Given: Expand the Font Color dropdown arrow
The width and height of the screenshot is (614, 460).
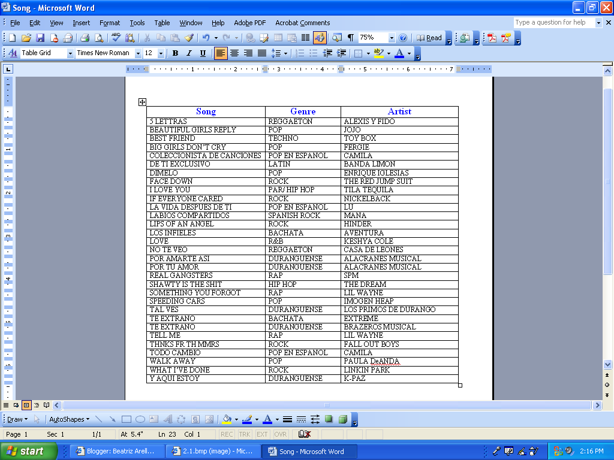Looking at the screenshot, I should coord(409,53).
